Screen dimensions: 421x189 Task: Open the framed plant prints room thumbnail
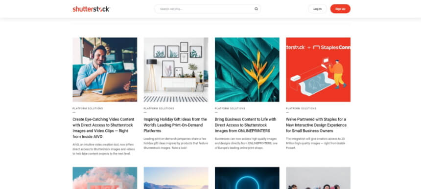click(176, 70)
